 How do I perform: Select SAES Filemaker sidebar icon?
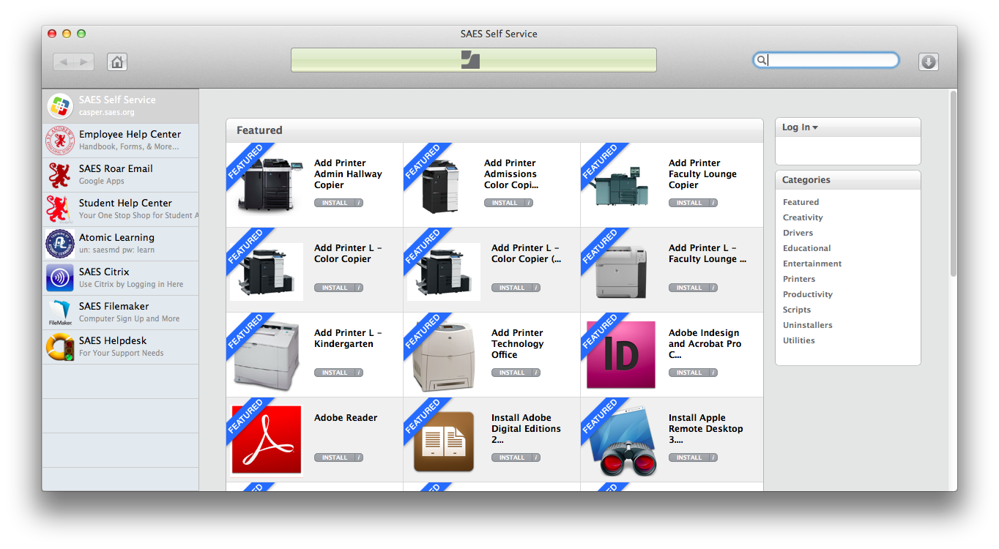pyautogui.click(x=60, y=313)
